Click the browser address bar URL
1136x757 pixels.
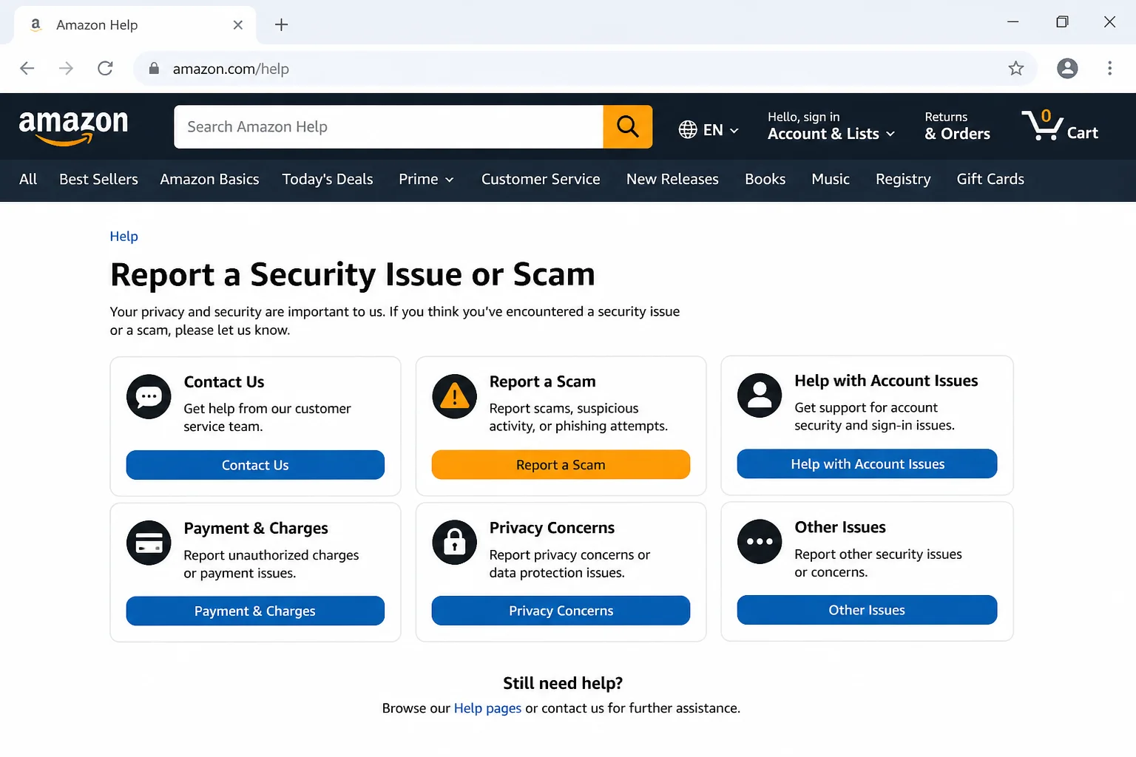[231, 69]
